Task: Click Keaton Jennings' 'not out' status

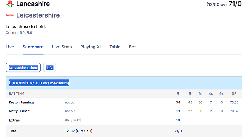Action: coord(70,102)
